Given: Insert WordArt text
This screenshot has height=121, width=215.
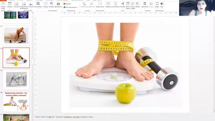Looking at the screenshot, I should 123,5.
